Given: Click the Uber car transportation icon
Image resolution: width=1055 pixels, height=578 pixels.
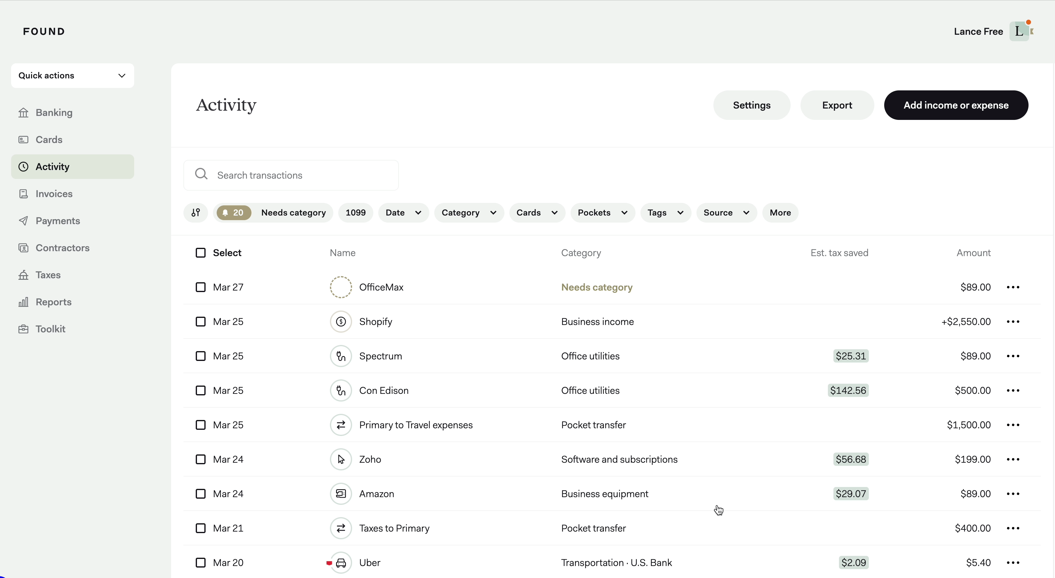Looking at the screenshot, I should tap(341, 563).
